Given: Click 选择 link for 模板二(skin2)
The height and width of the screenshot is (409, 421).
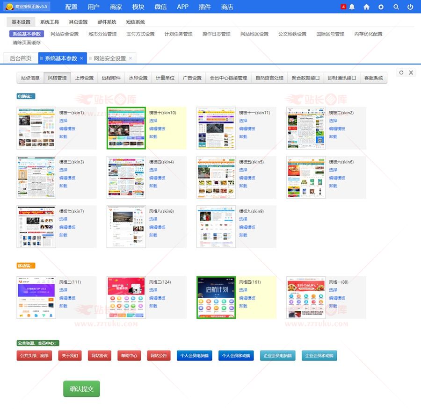Looking at the screenshot, I should [x=333, y=121].
